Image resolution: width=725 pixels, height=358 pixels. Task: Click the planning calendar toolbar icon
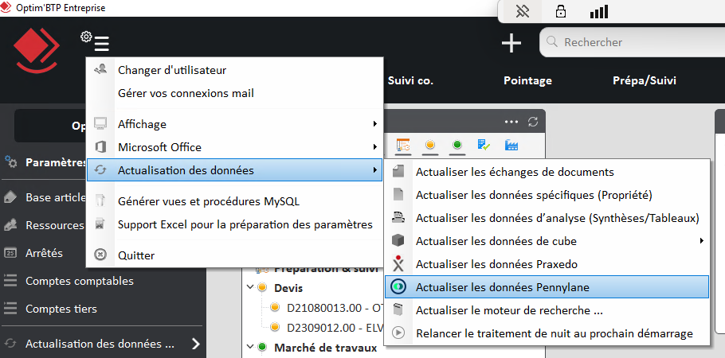404,145
